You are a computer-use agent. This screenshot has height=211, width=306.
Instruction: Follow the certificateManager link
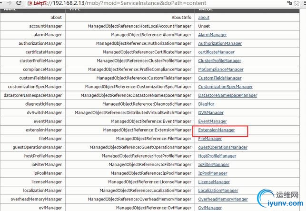pos(216,52)
